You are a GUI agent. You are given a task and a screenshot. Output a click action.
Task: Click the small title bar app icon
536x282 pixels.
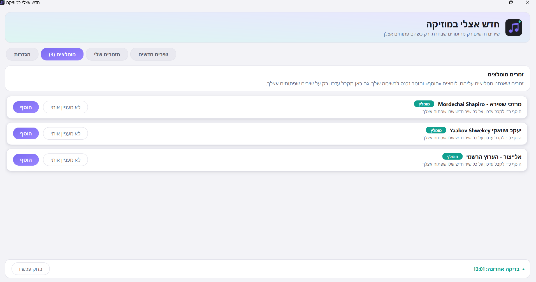2,3
